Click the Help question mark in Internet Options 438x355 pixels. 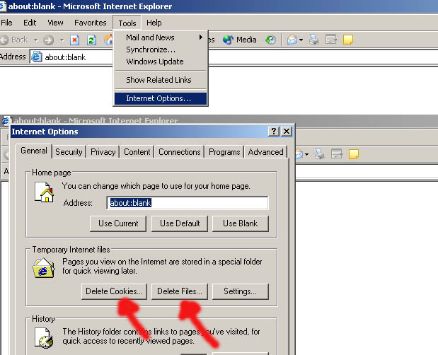274,131
